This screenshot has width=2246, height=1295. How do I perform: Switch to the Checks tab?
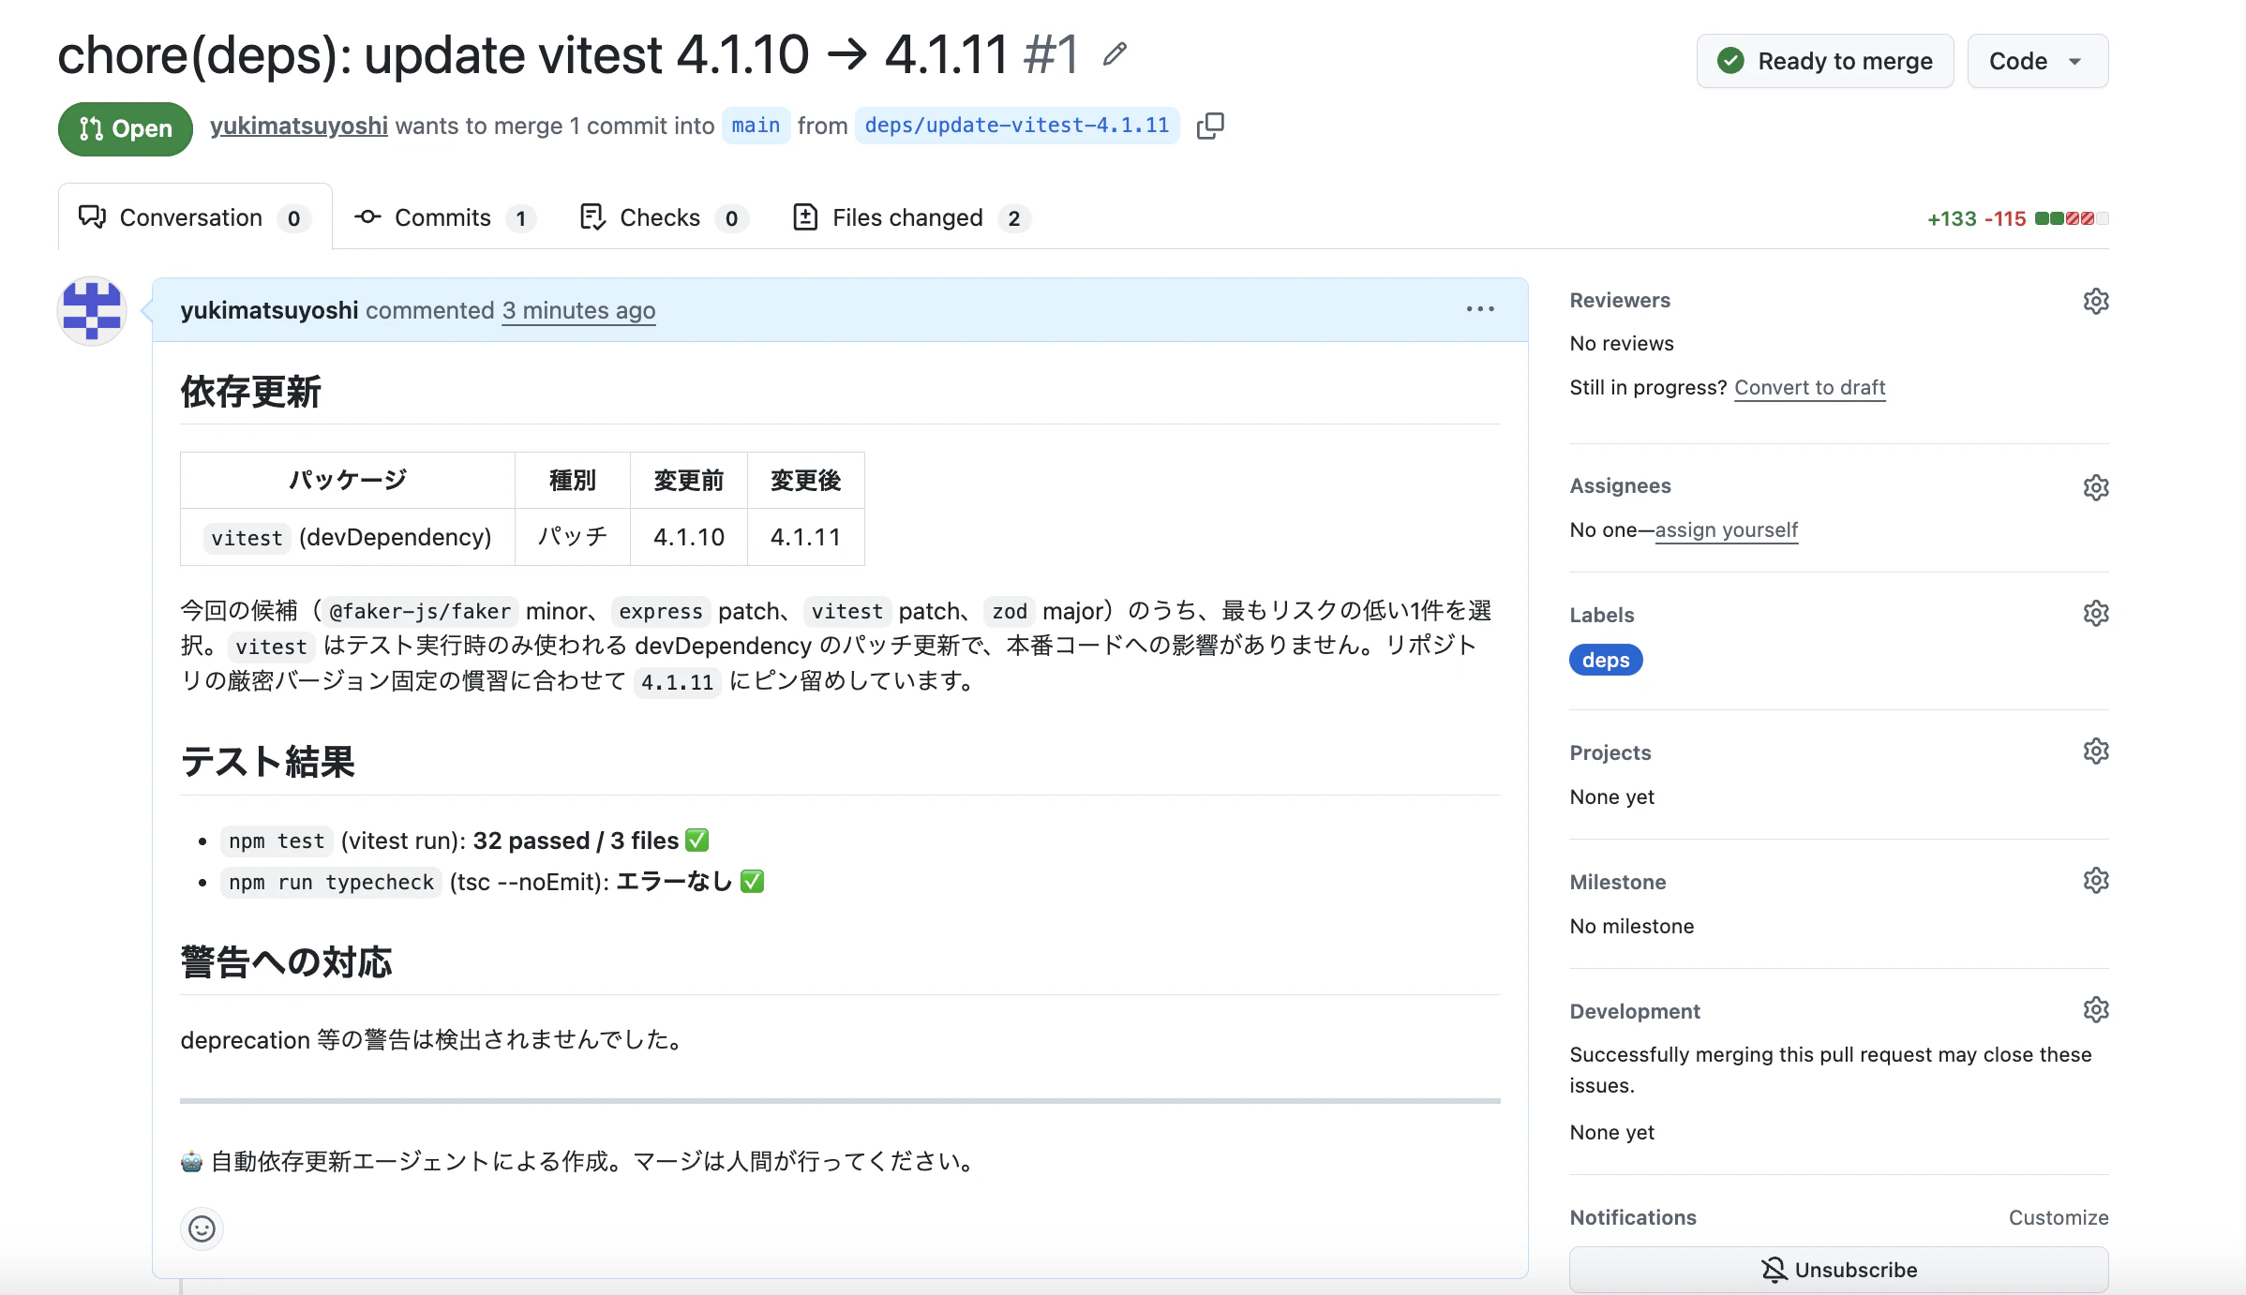click(664, 217)
